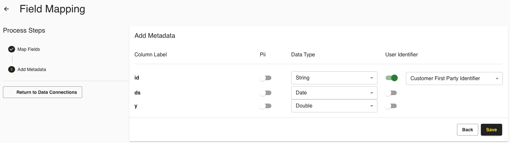This screenshot has width=510, height=143.
Task: Click Return to Data Connections button
Action: pos(43,92)
